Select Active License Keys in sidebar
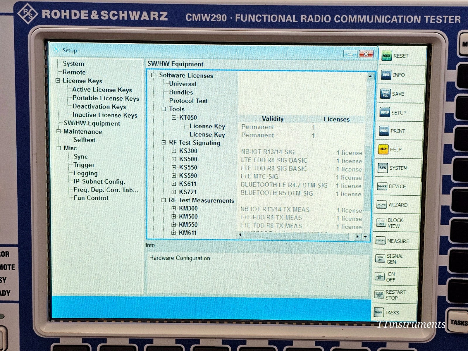 [102, 90]
